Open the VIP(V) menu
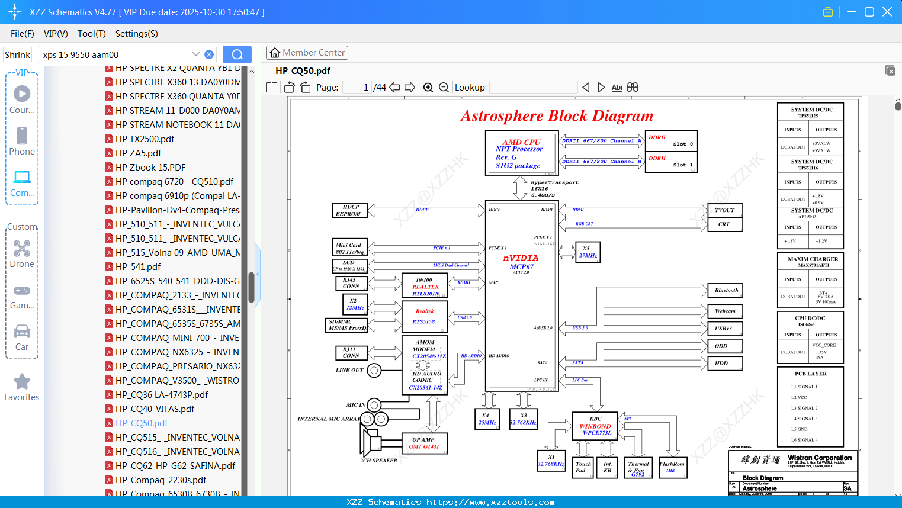This screenshot has height=508, width=902. [56, 34]
